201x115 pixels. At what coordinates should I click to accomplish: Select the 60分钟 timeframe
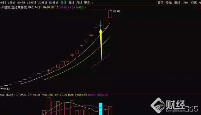tap(54, 3)
